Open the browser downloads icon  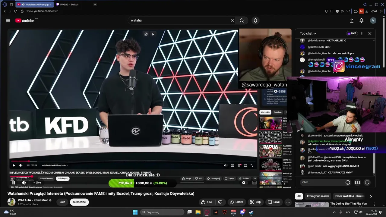(367, 11)
